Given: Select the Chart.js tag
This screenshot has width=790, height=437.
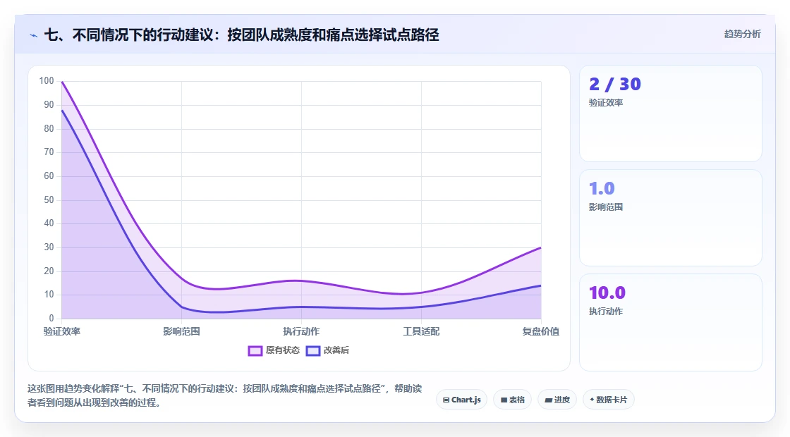Looking at the screenshot, I should tap(461, 400).
